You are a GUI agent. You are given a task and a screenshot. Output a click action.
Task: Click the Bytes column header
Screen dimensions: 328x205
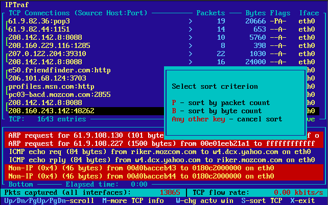pos(255,12)
